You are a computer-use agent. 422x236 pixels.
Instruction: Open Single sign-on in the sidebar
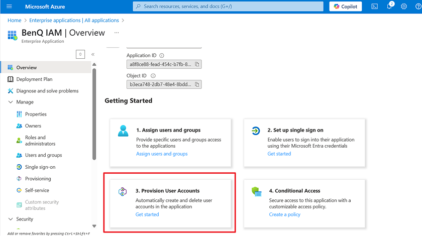[40, 167]
